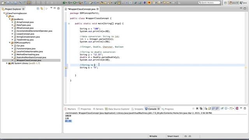249x140 pixels.
Task: Toggle Scroll Lock in Console toolbar
Action: click(210, 108)
